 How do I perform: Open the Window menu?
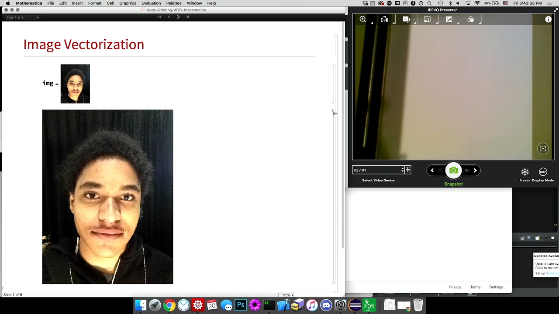(194, 3)
